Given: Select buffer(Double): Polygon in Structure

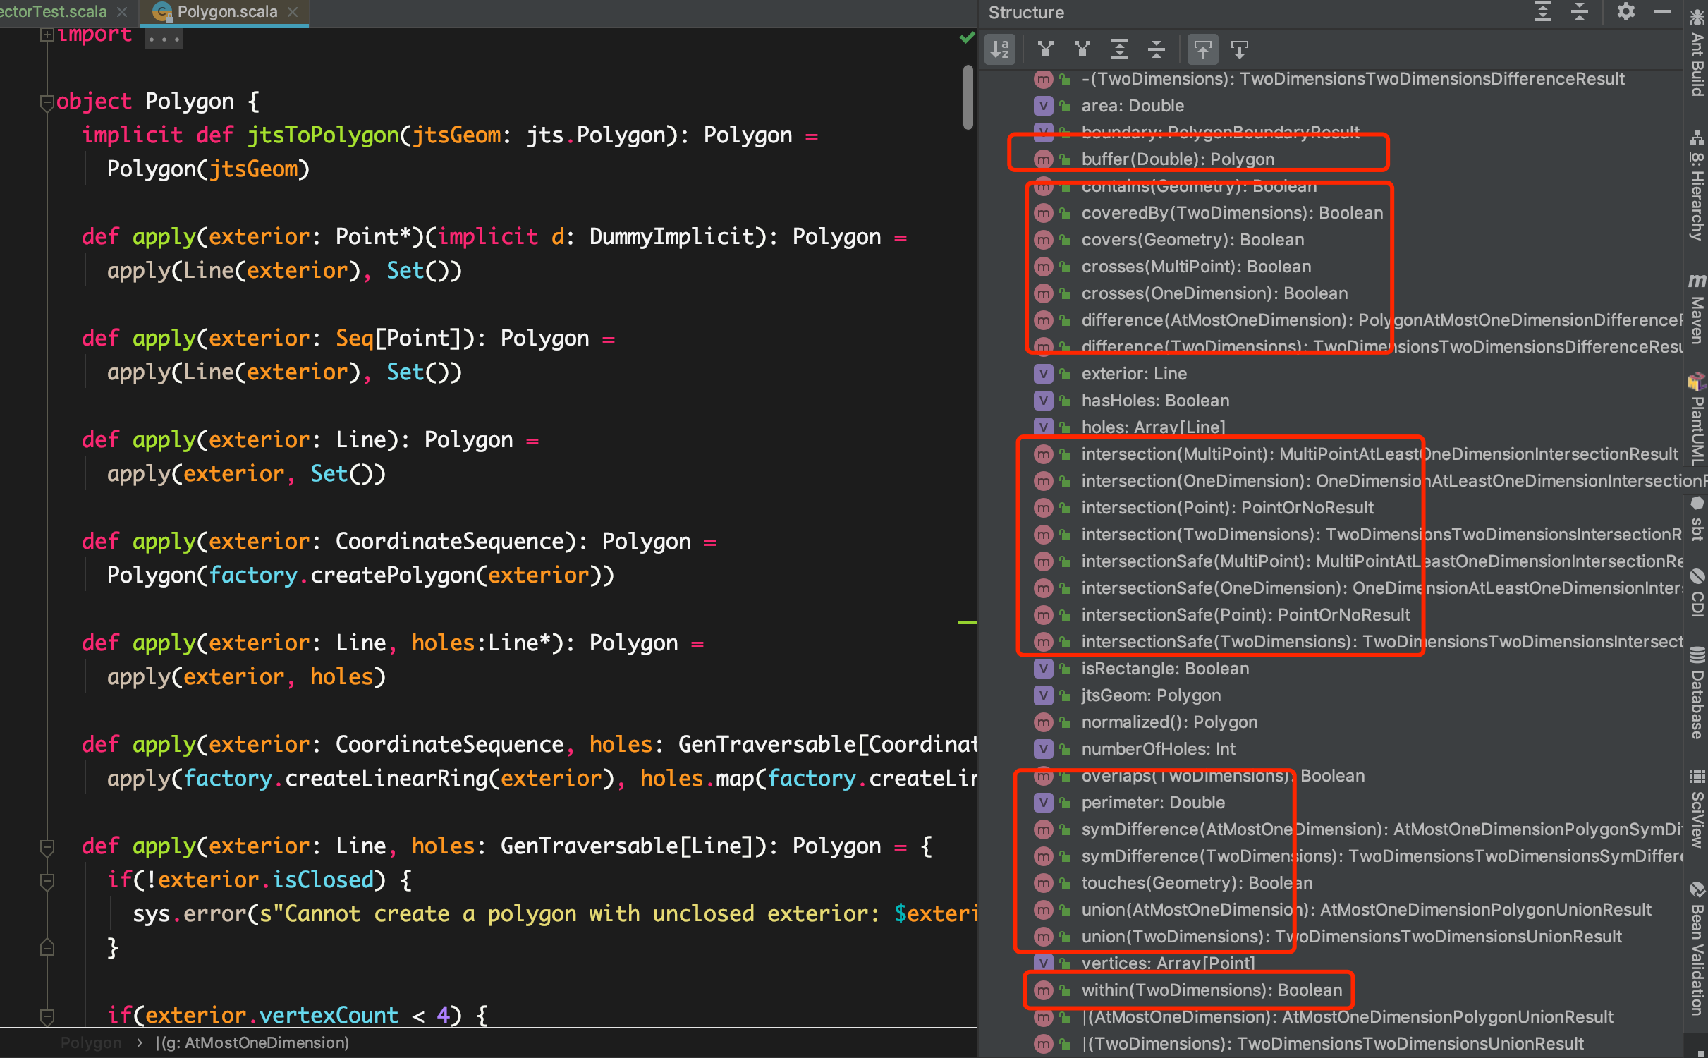Looking at the screenshot, I should click(1178, 159).
